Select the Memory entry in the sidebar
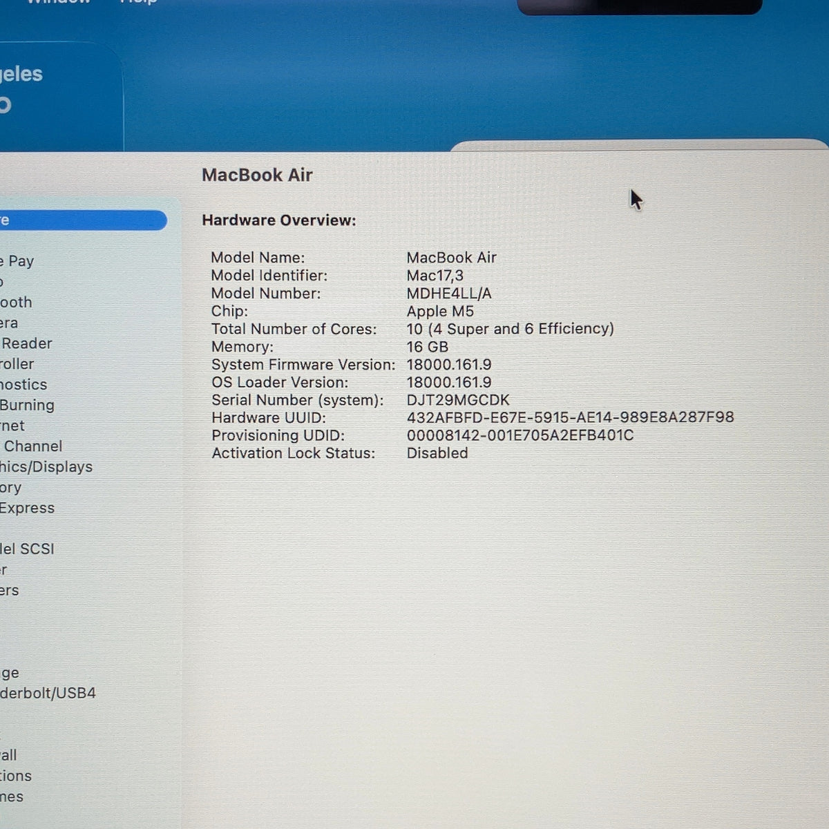The width and height of the screenshot is (829, 829). (x=11, y=488)
